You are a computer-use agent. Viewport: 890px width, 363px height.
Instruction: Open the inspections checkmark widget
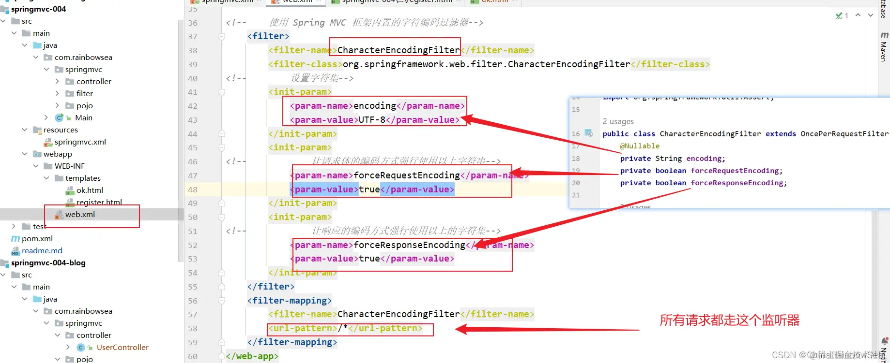tap(842, 15)
